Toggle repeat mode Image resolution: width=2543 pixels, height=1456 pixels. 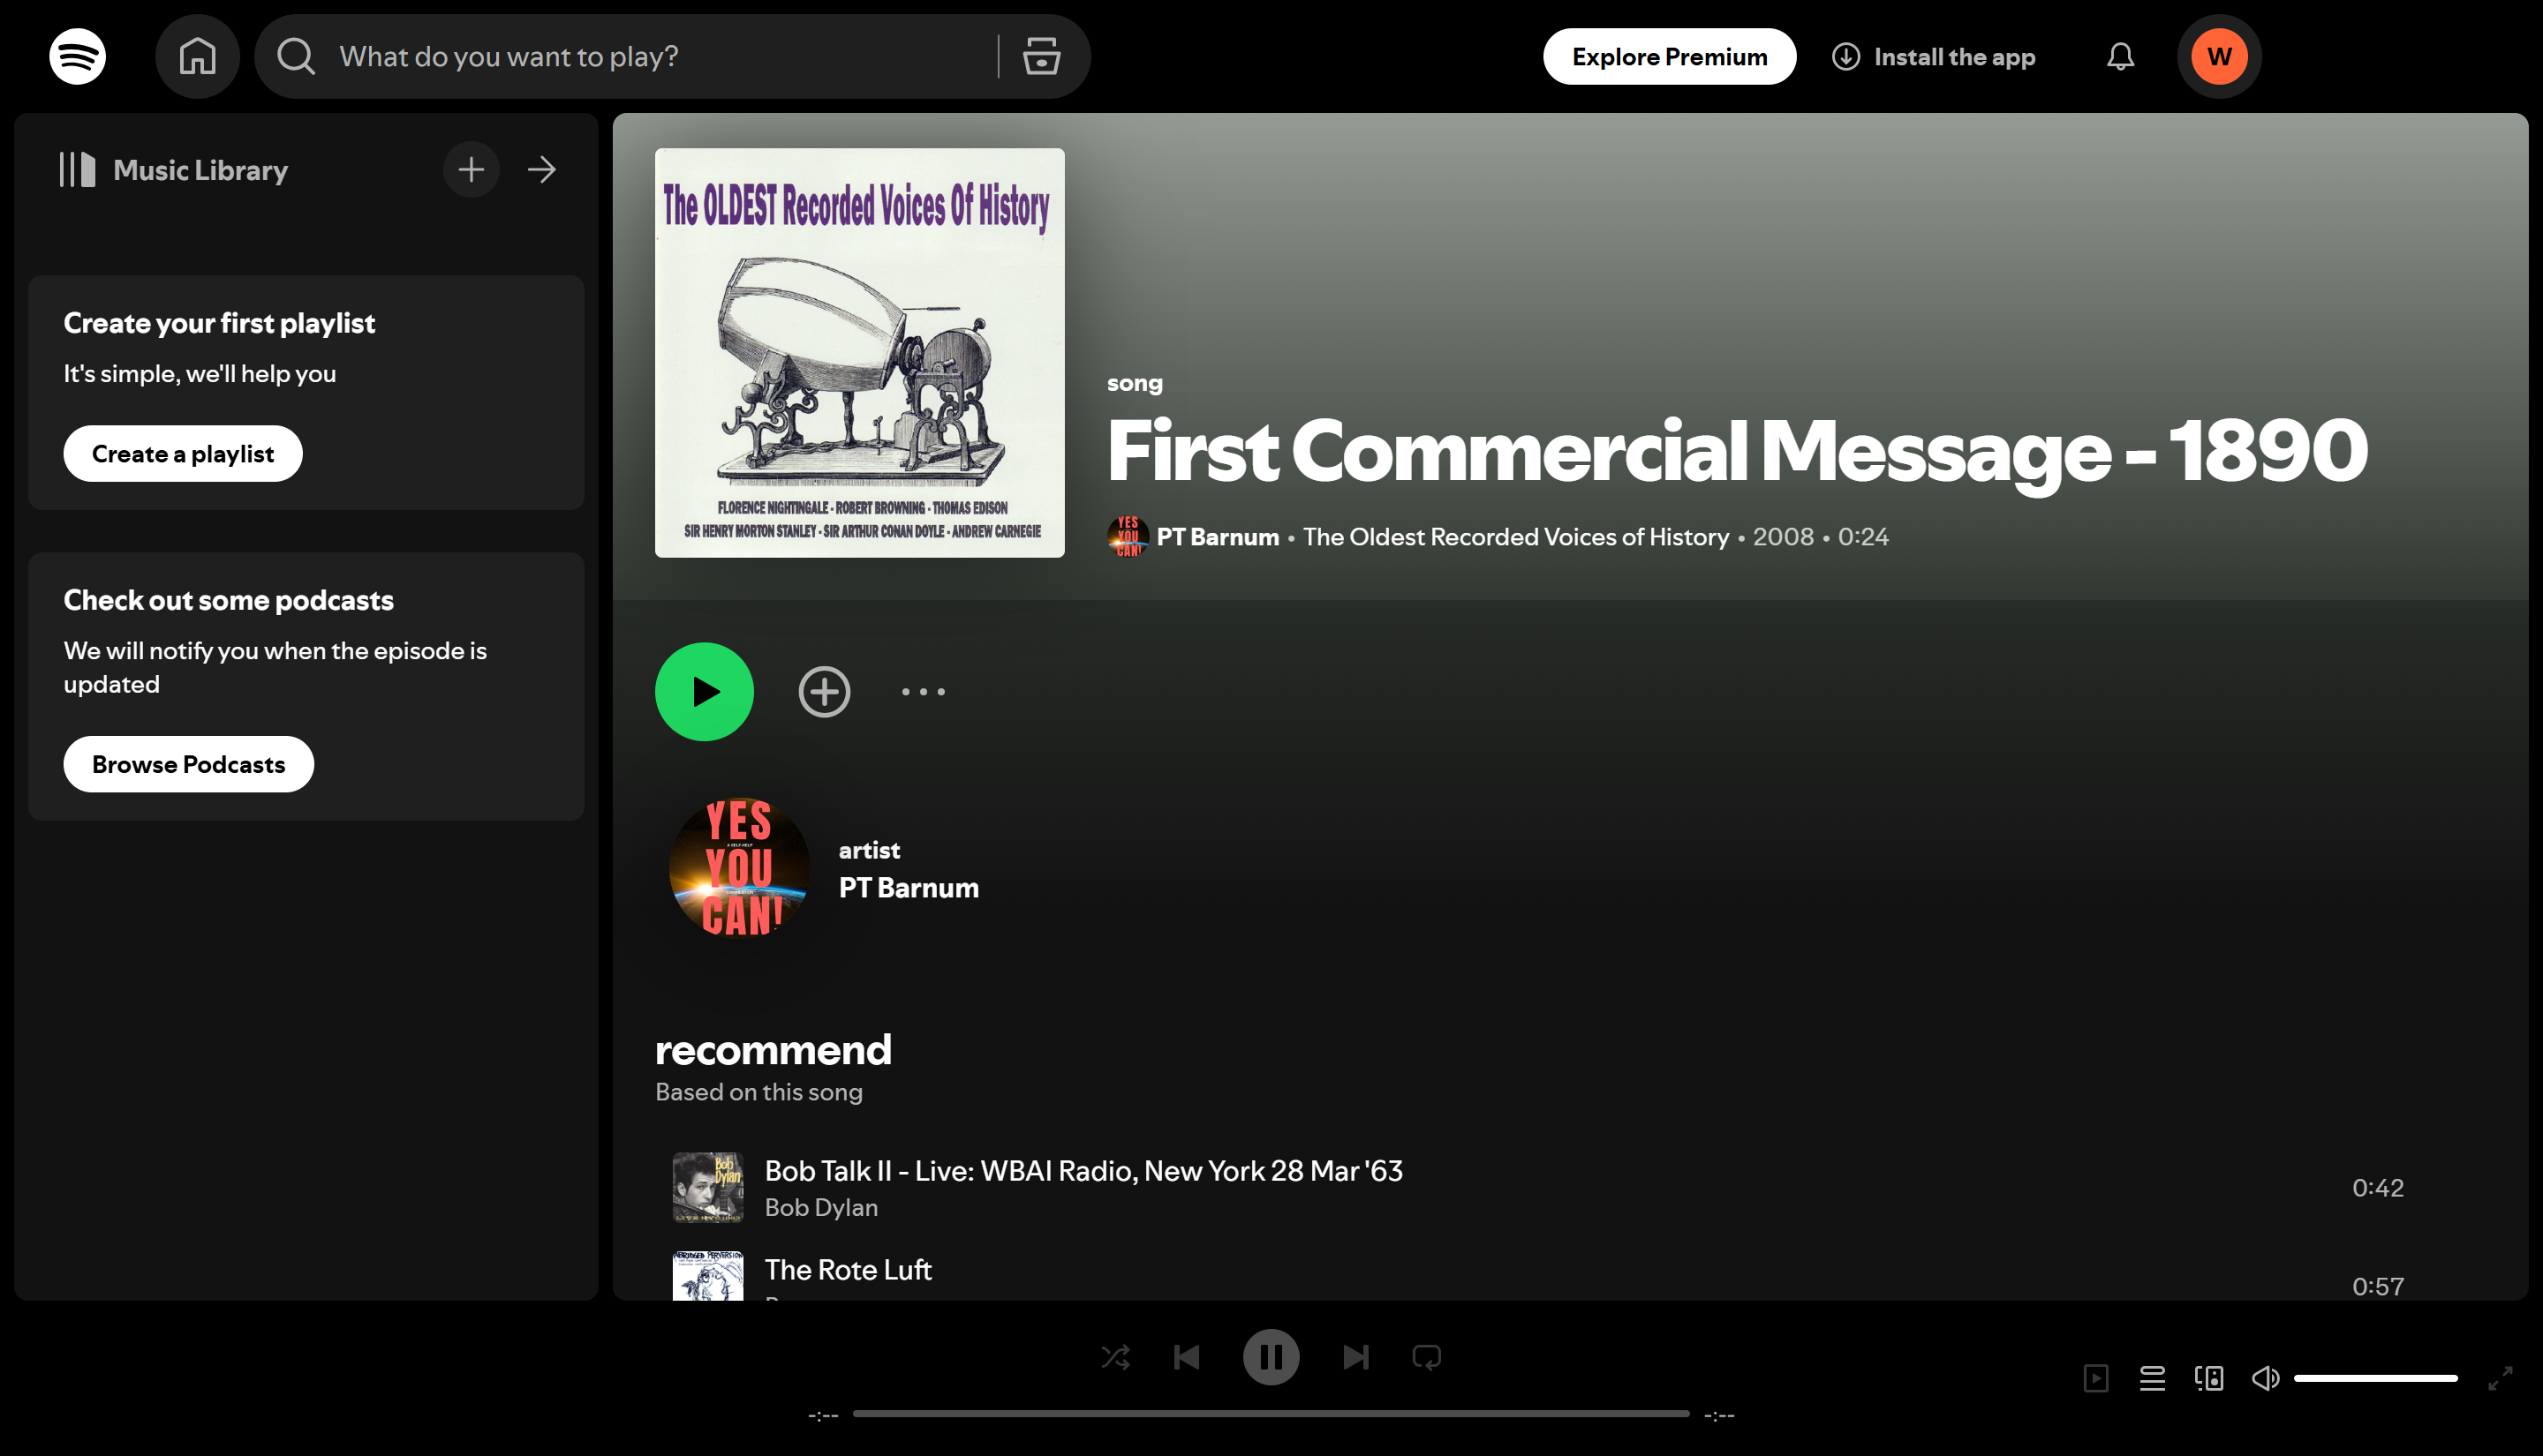[1427, 1357]
